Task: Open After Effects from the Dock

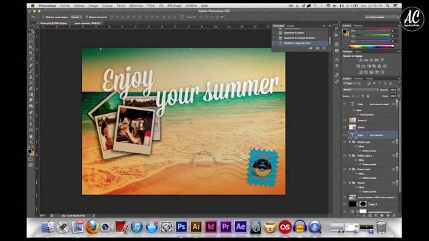Action: 241,226
